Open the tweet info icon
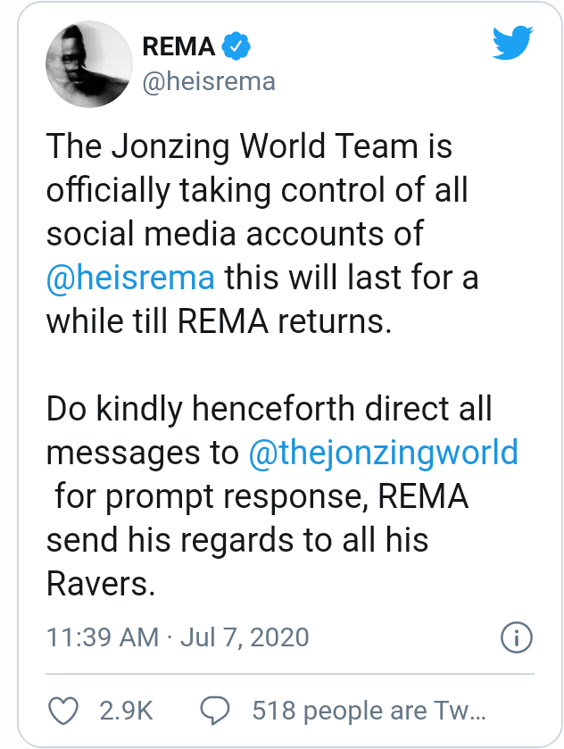 [517, 637]
